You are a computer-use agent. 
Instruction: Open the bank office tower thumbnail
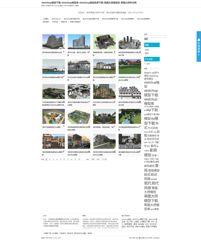tap(79, 42)
